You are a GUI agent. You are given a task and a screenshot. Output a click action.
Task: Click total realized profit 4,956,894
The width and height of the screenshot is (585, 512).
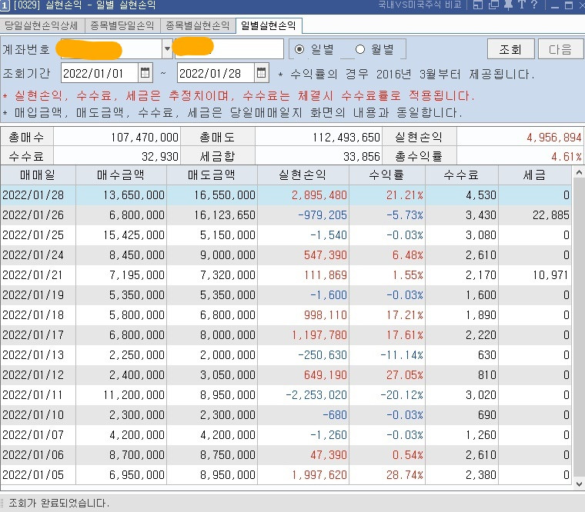point(554,138)
